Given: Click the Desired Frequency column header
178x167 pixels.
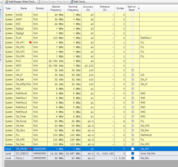Looking at the screenshot, I should click(x=56, y=8).
